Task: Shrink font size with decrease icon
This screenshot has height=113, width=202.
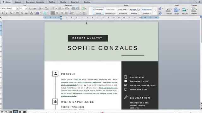Action: [x=34, y=8]
